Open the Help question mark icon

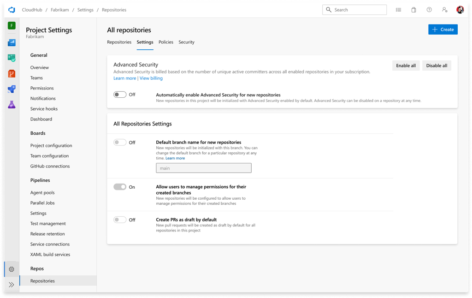429,9
